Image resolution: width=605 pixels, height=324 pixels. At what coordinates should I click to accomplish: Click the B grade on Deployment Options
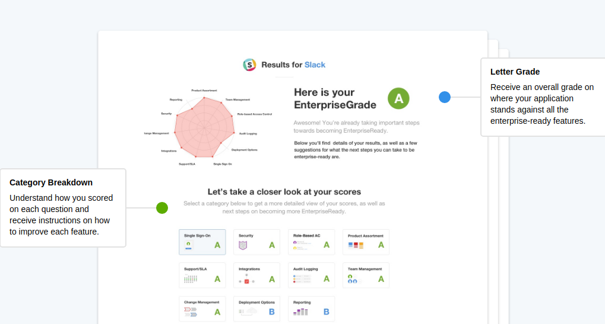(272, 312)
